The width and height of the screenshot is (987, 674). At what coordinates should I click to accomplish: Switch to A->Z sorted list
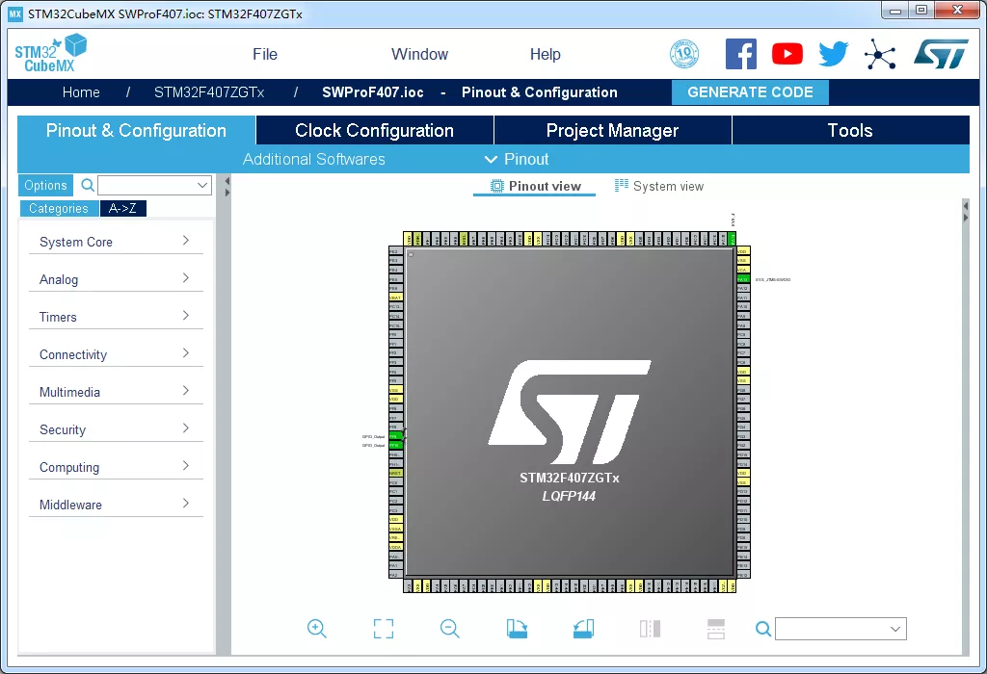pyautogui.click(x=122, y=208)
